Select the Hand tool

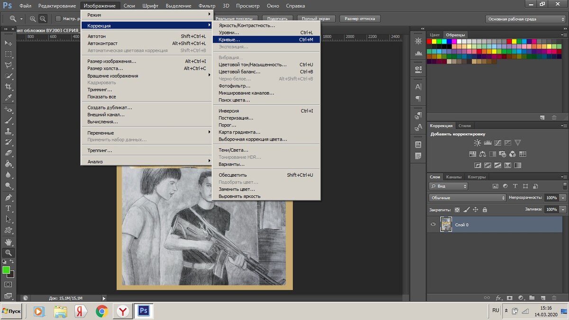(8, 242)
